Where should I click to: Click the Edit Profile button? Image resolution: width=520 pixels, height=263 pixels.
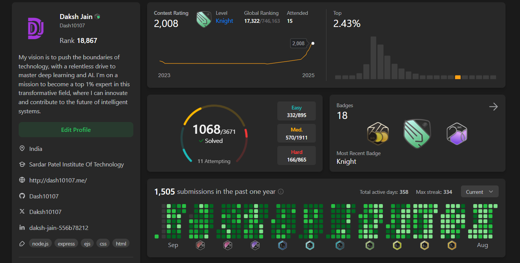76,130
